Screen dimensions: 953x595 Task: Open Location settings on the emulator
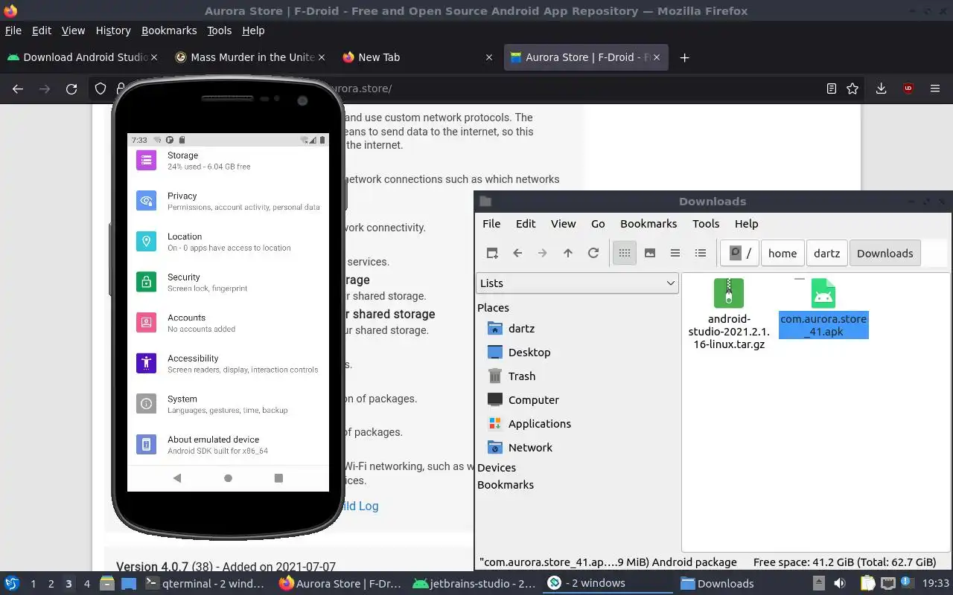point(228,242)
